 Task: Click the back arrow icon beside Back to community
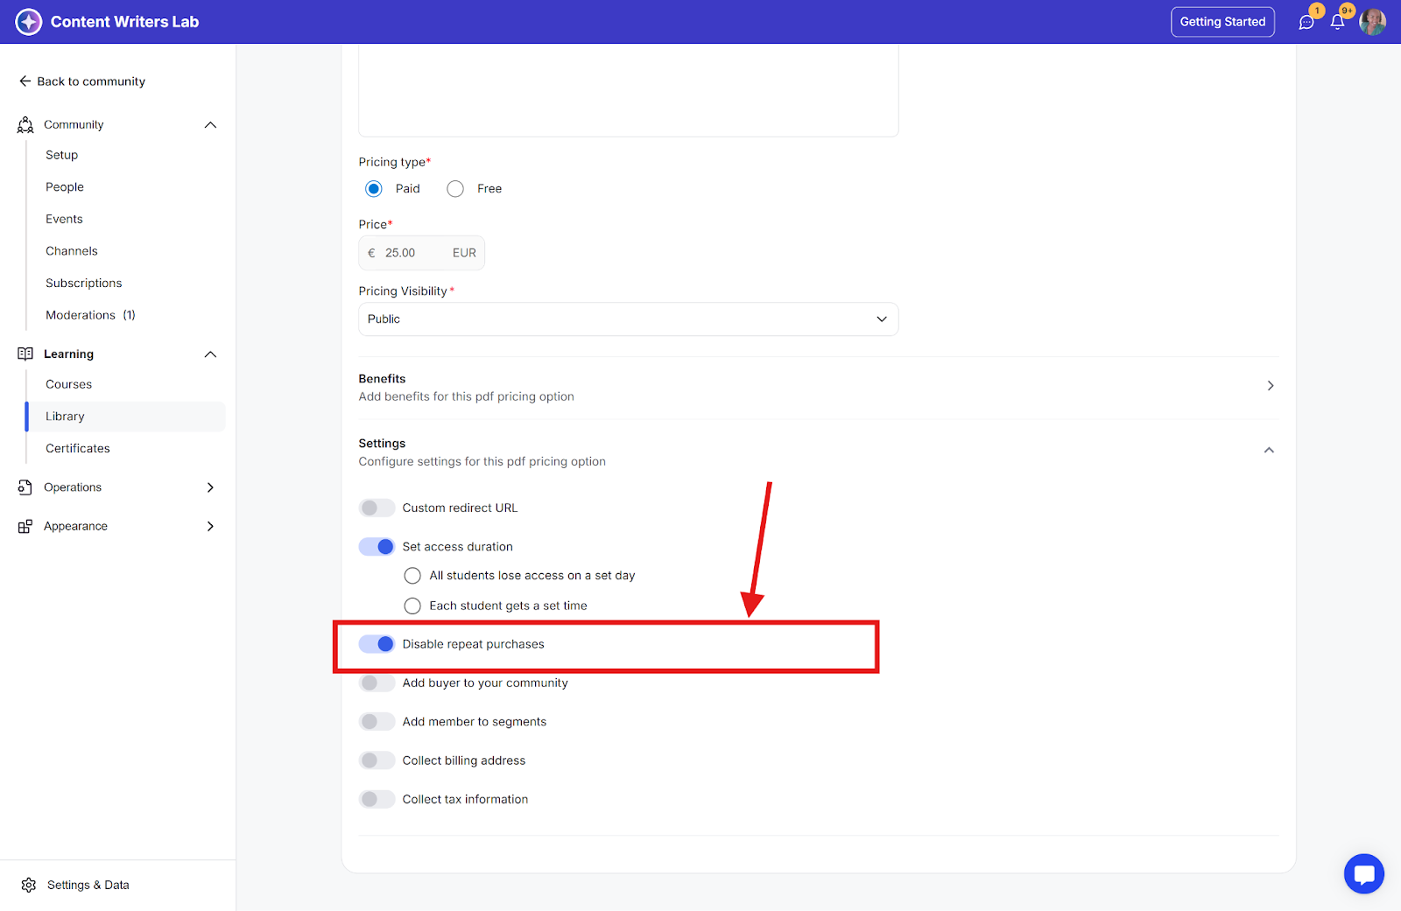25,81
